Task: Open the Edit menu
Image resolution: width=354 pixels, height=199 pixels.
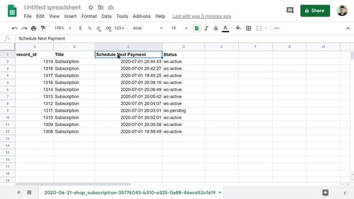Action: pos(40,16)
